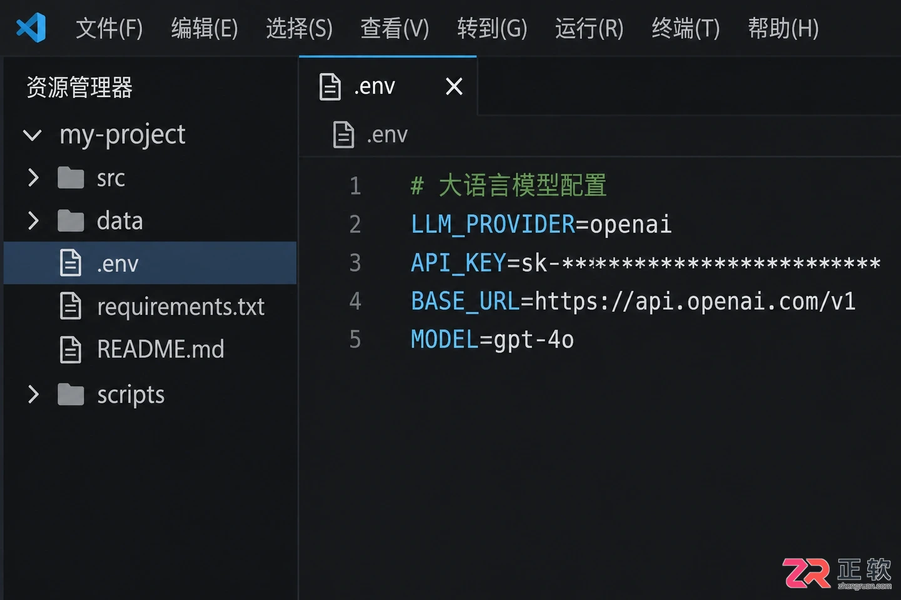Open the 运行(R) menu

[x=589, y=28]
